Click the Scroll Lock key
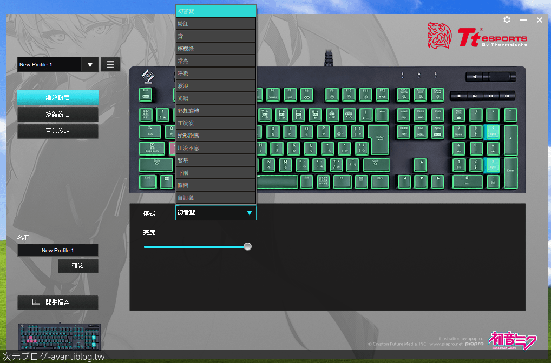The image size is (551, 363). tap(421, 95)
